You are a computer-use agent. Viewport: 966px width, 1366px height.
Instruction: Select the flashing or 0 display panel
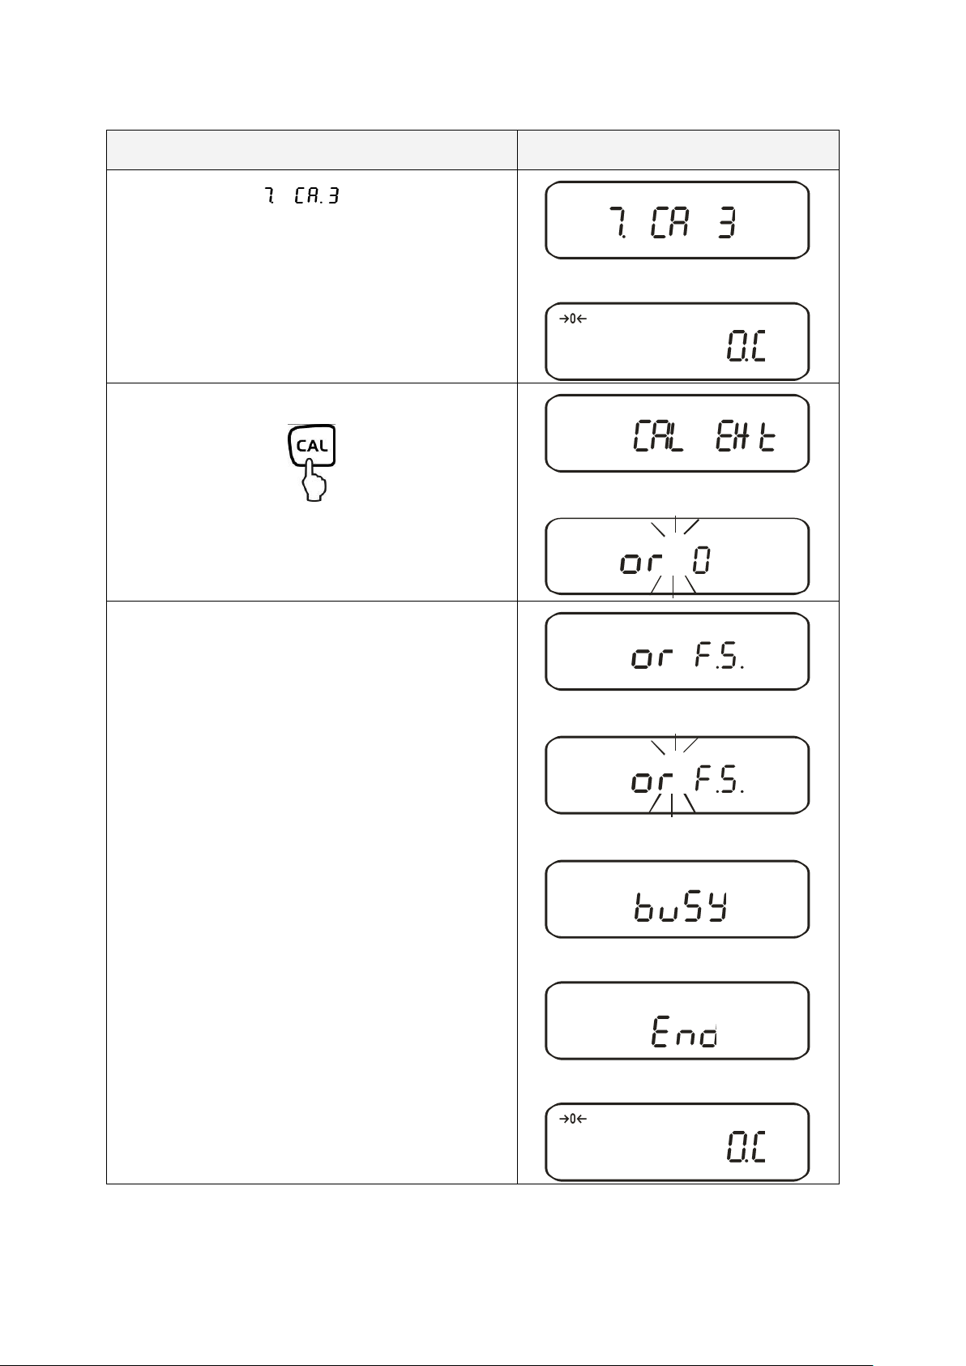click(x=677, y=556)
